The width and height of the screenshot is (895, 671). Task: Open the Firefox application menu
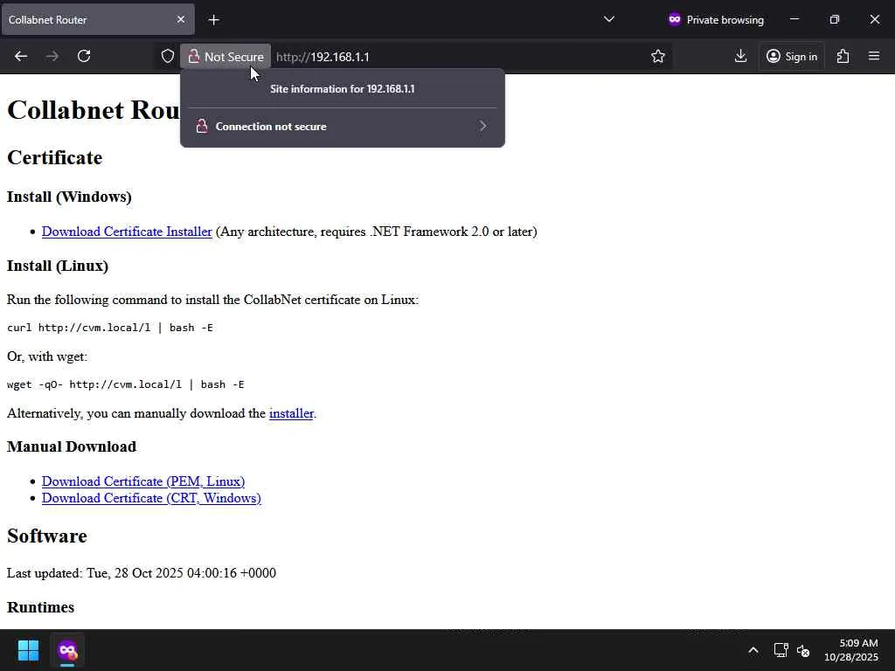(x=874, y=56)
